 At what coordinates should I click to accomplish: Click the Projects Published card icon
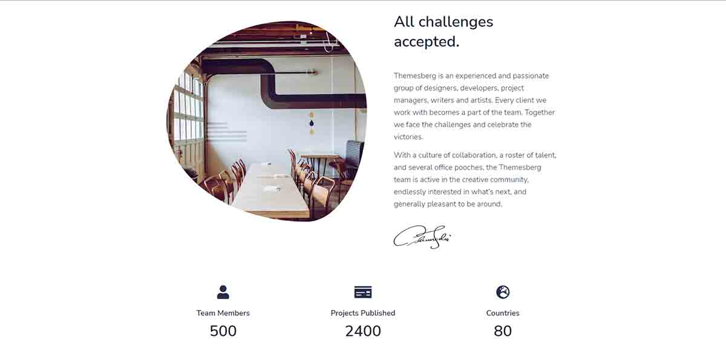click(x=363, y=292)
